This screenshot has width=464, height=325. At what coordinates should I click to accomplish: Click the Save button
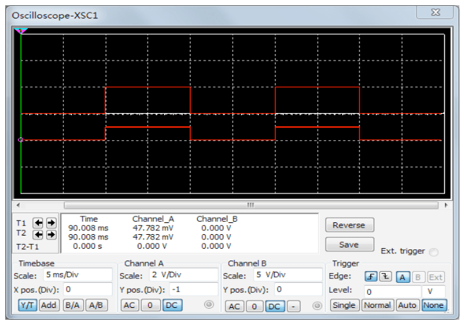coord(349,245)
